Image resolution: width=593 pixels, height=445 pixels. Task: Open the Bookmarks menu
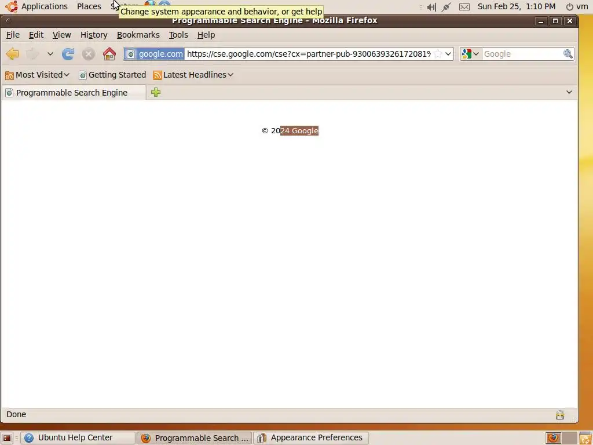(138, 35)
